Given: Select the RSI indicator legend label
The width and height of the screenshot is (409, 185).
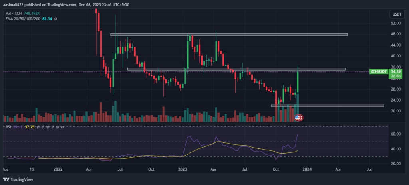Looking at the screenshot, I should point(8,127).
